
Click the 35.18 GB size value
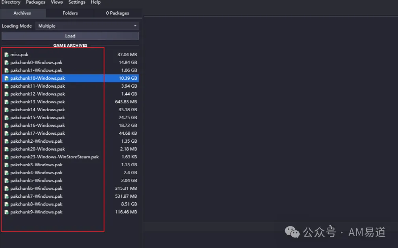click(128, 110)
